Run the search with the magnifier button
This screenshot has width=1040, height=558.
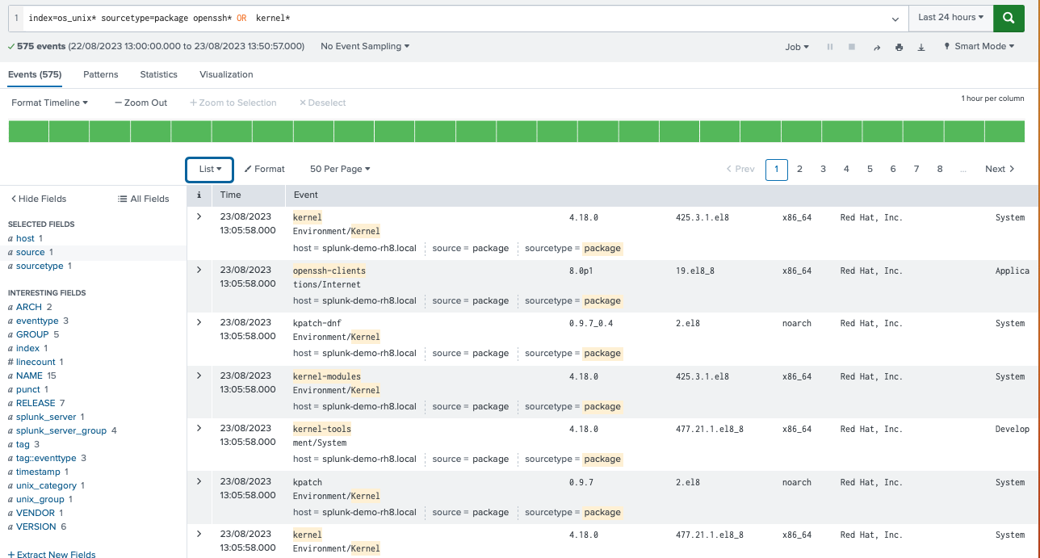(x=1009, y=17)
